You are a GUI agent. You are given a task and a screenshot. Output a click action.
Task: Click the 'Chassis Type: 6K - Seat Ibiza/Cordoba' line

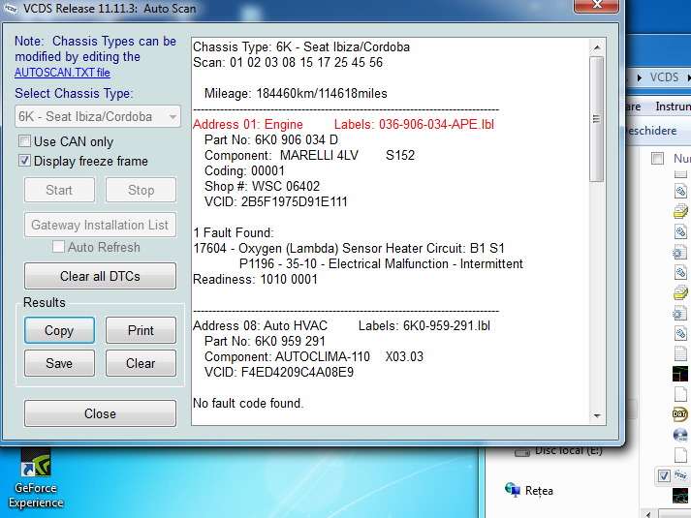pyautogui.click(x=301, y=47)
